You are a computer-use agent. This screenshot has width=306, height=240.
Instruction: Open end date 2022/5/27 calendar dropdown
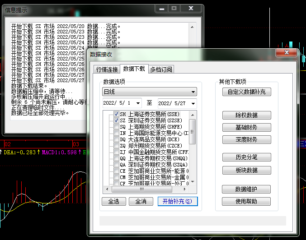pos(193,103)
